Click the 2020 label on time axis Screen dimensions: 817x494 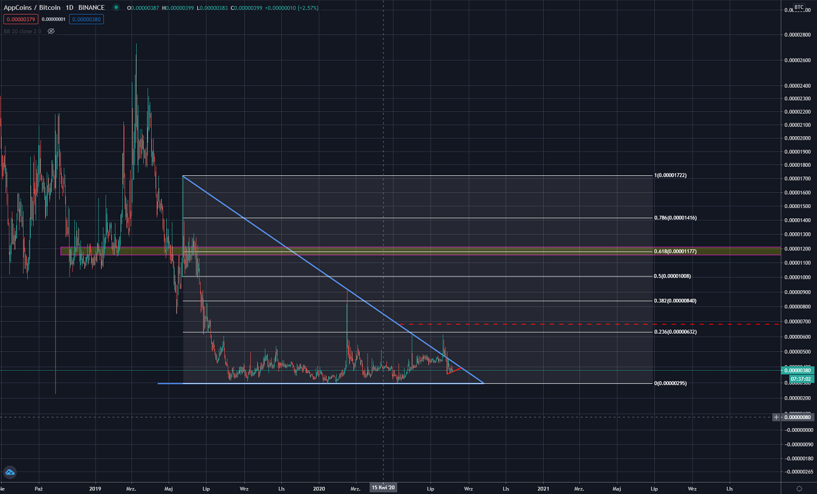[x=319, y=487]
